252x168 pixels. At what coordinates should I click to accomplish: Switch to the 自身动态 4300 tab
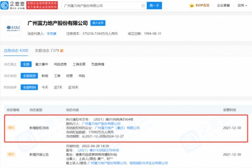(x=16, y=51)
